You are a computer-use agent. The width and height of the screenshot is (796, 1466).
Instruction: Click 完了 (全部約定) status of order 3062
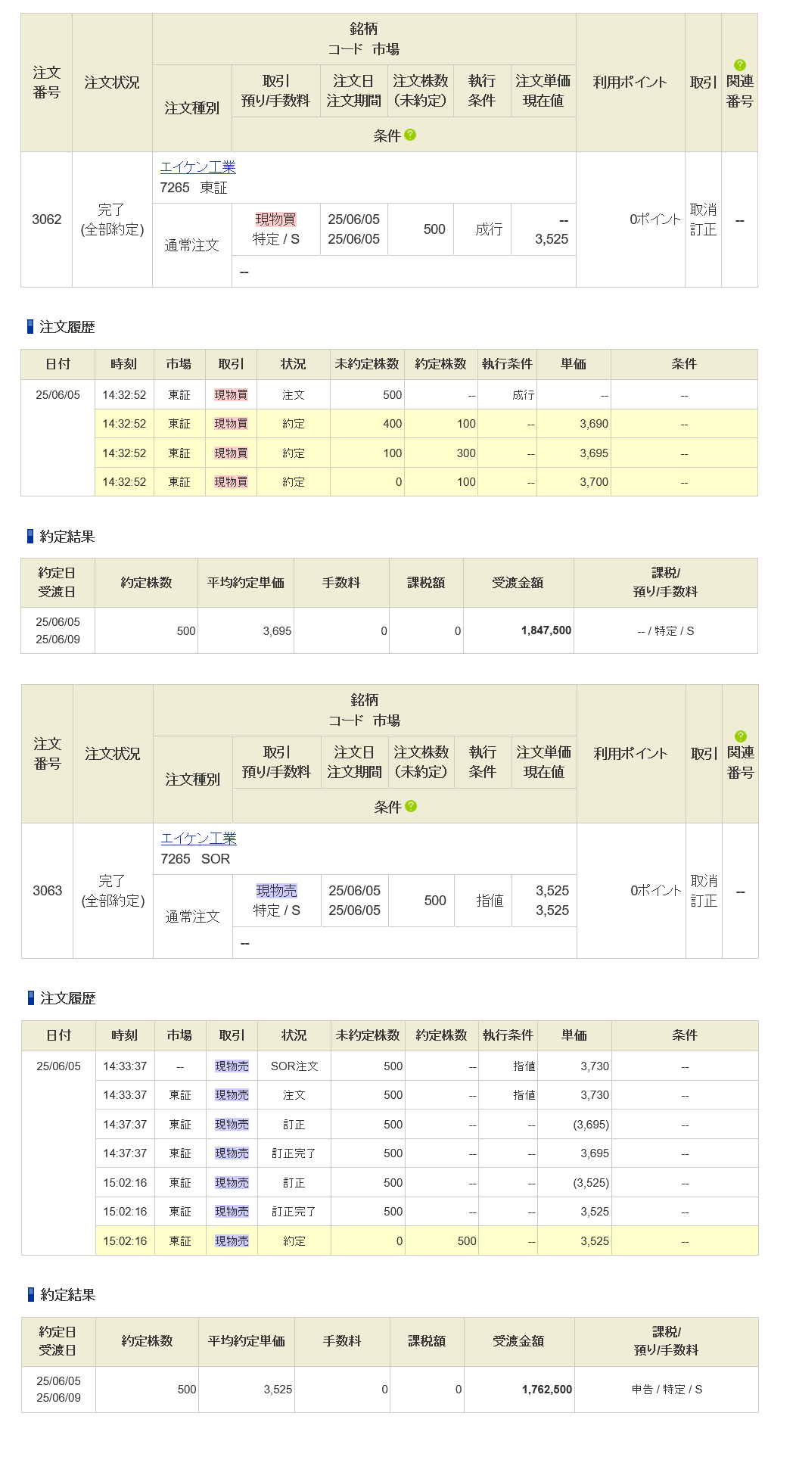click(112, 219)
